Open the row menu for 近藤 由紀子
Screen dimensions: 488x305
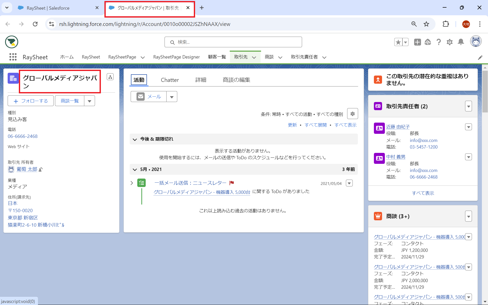coord(468,127)
